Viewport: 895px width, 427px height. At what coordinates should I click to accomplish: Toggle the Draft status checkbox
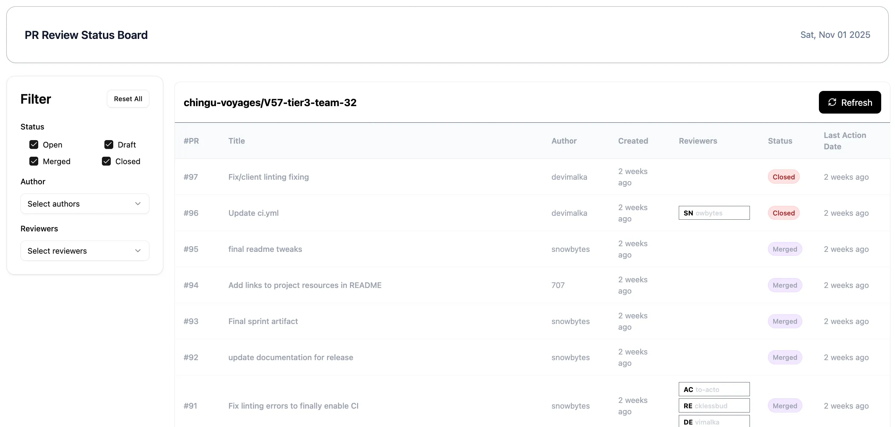[x=109, y=145]
